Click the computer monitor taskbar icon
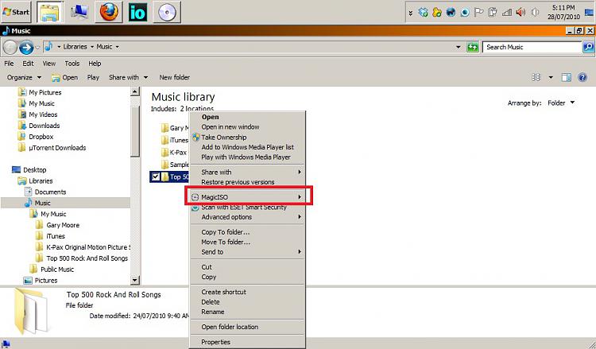The image size is (596, 349). coord(79,12)
